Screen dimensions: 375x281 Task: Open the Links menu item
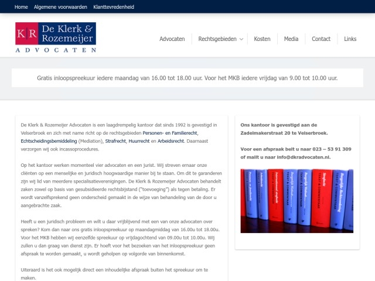(x=350, y=39)
